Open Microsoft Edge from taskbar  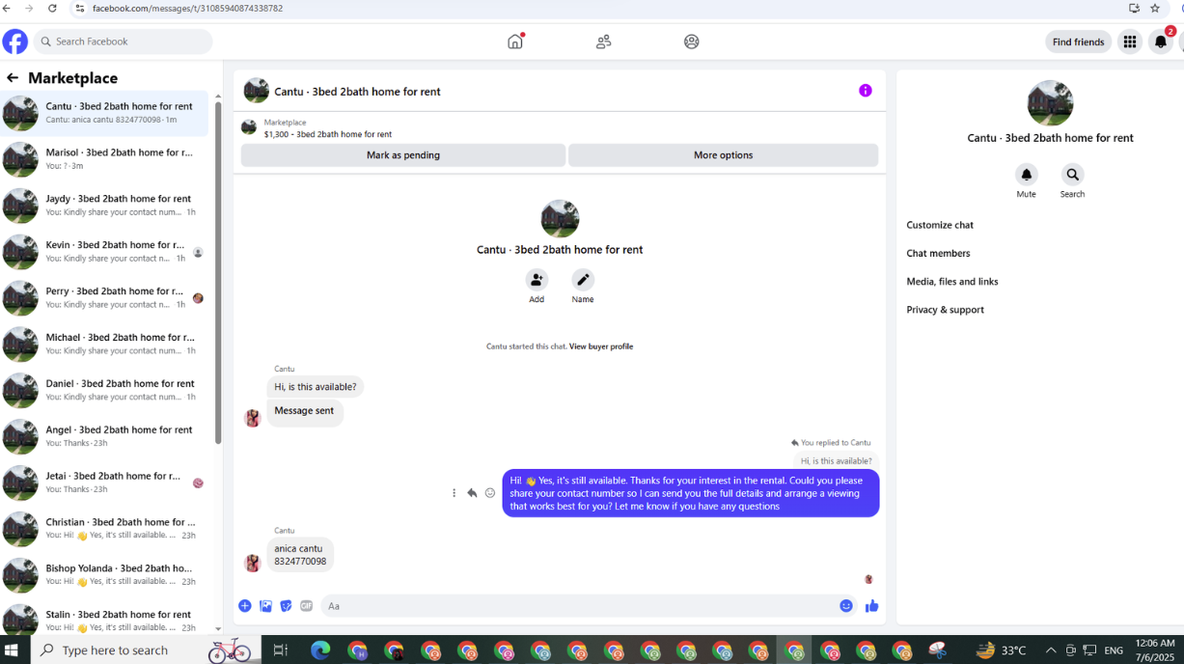(320, 650)
